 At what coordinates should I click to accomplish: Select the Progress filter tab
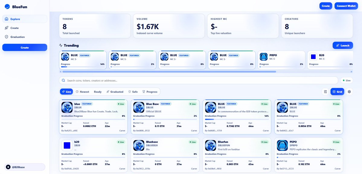[x=150, y=92]
